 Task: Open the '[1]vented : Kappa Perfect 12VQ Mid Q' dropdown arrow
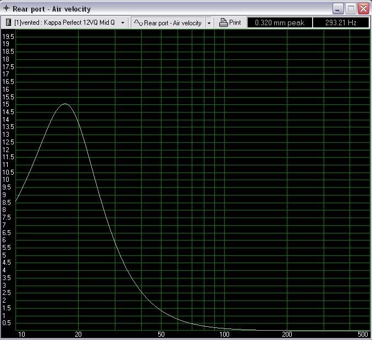coord(123,23)
